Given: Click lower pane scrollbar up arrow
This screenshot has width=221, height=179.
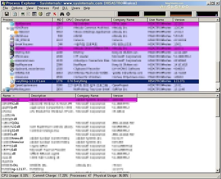Looking at the screenshot, I should (218, 96).
